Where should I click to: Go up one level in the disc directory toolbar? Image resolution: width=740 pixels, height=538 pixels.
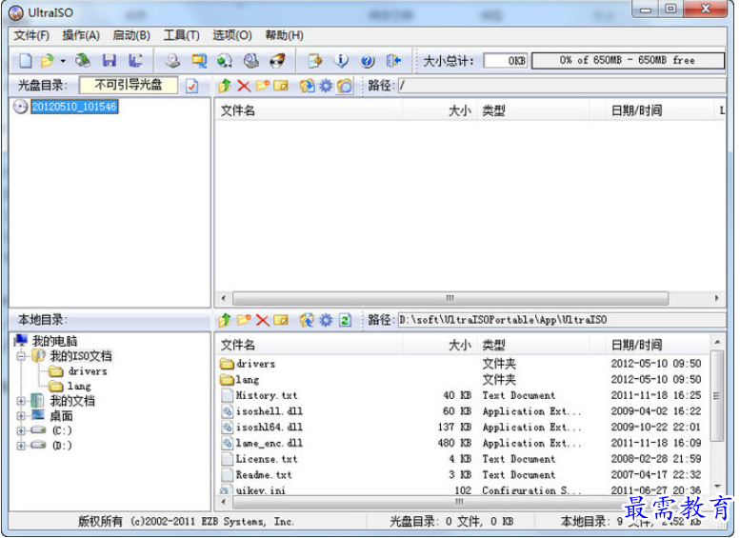[x=225, y=86]
